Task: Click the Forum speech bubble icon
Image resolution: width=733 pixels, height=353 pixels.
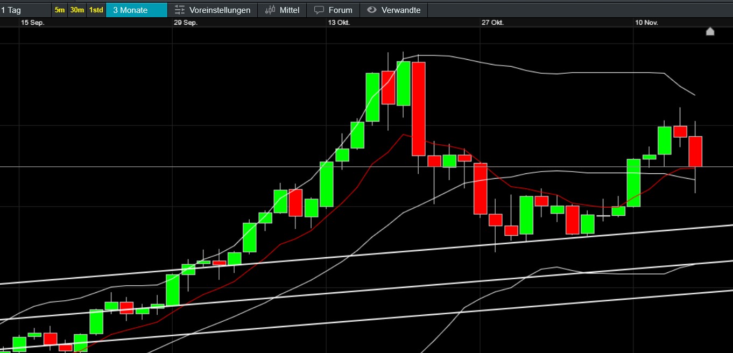Action: (319, 10)
